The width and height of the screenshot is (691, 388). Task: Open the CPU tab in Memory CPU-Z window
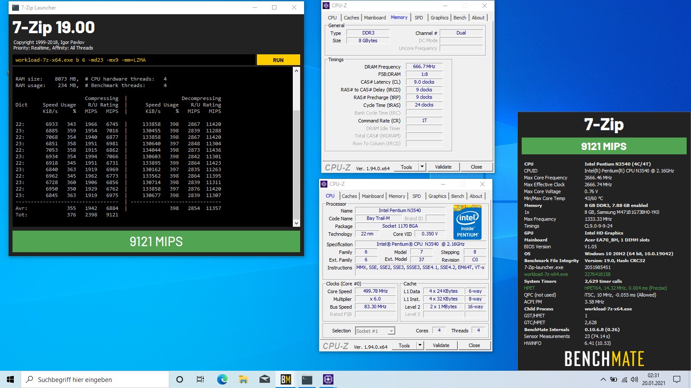[x=332, y=18]
